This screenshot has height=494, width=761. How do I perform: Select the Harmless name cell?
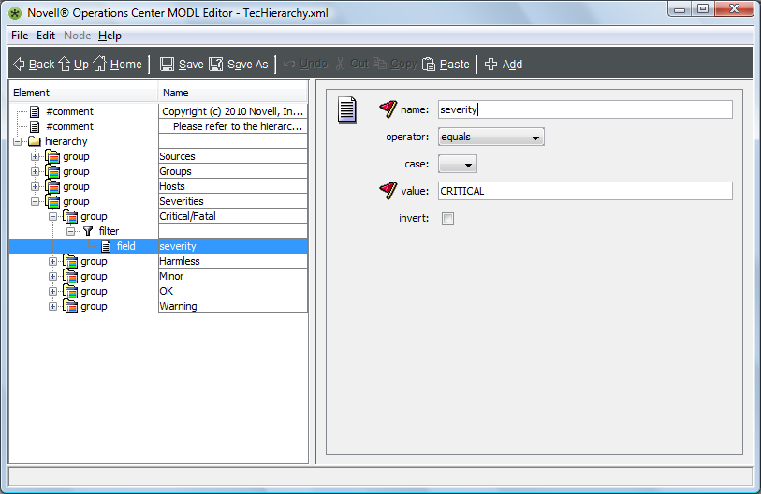point(233,261)
